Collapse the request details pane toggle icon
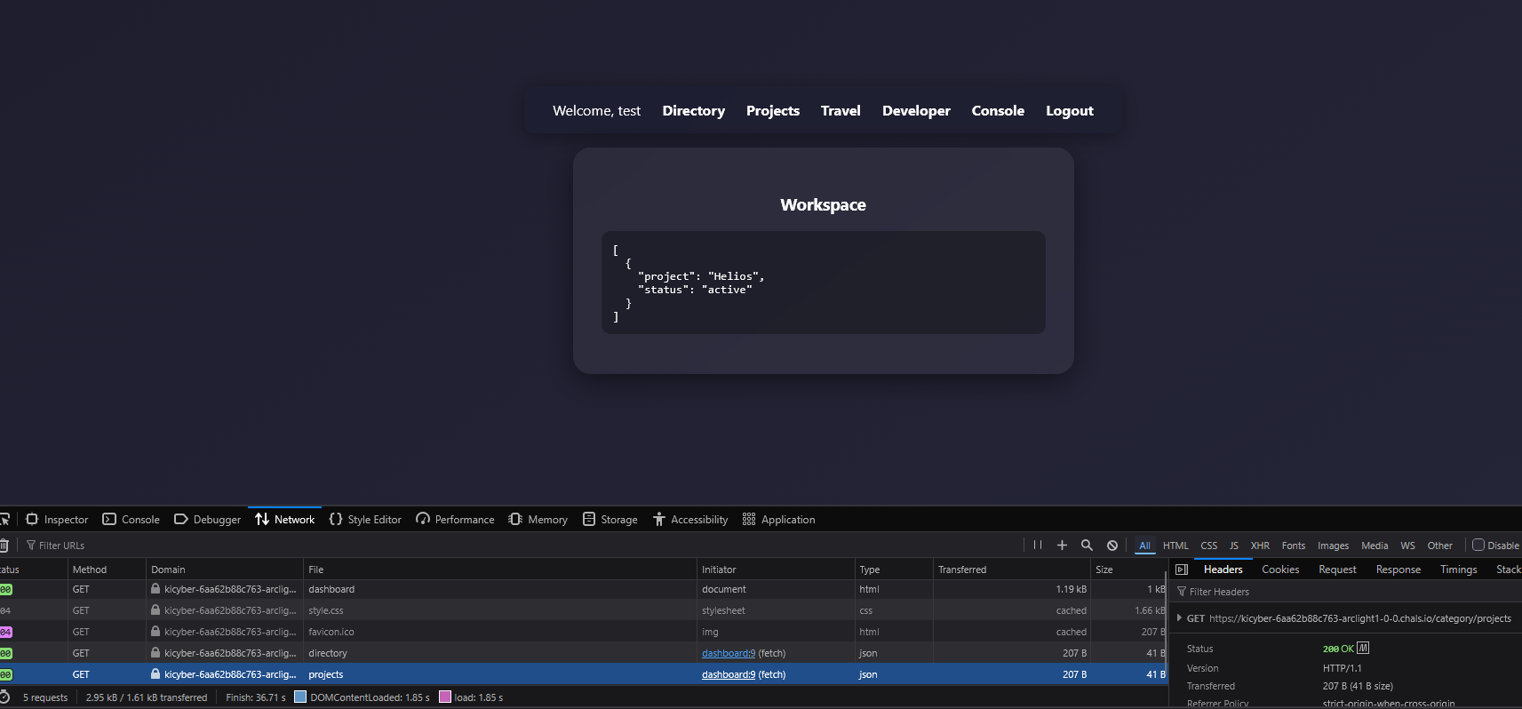1522x709 pixels. pyautogui.click(x=1182, y=570)
